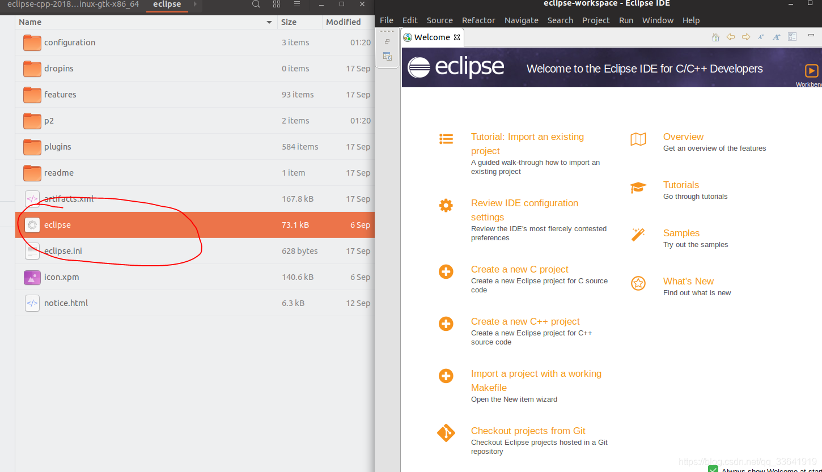This screenshot has height=472, width=822.
Task: Sort files by the Modified column header
Action: coord(348,22)
